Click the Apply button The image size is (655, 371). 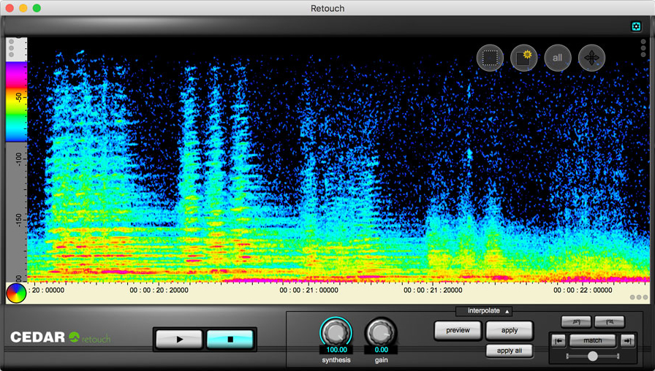[510, 330]
